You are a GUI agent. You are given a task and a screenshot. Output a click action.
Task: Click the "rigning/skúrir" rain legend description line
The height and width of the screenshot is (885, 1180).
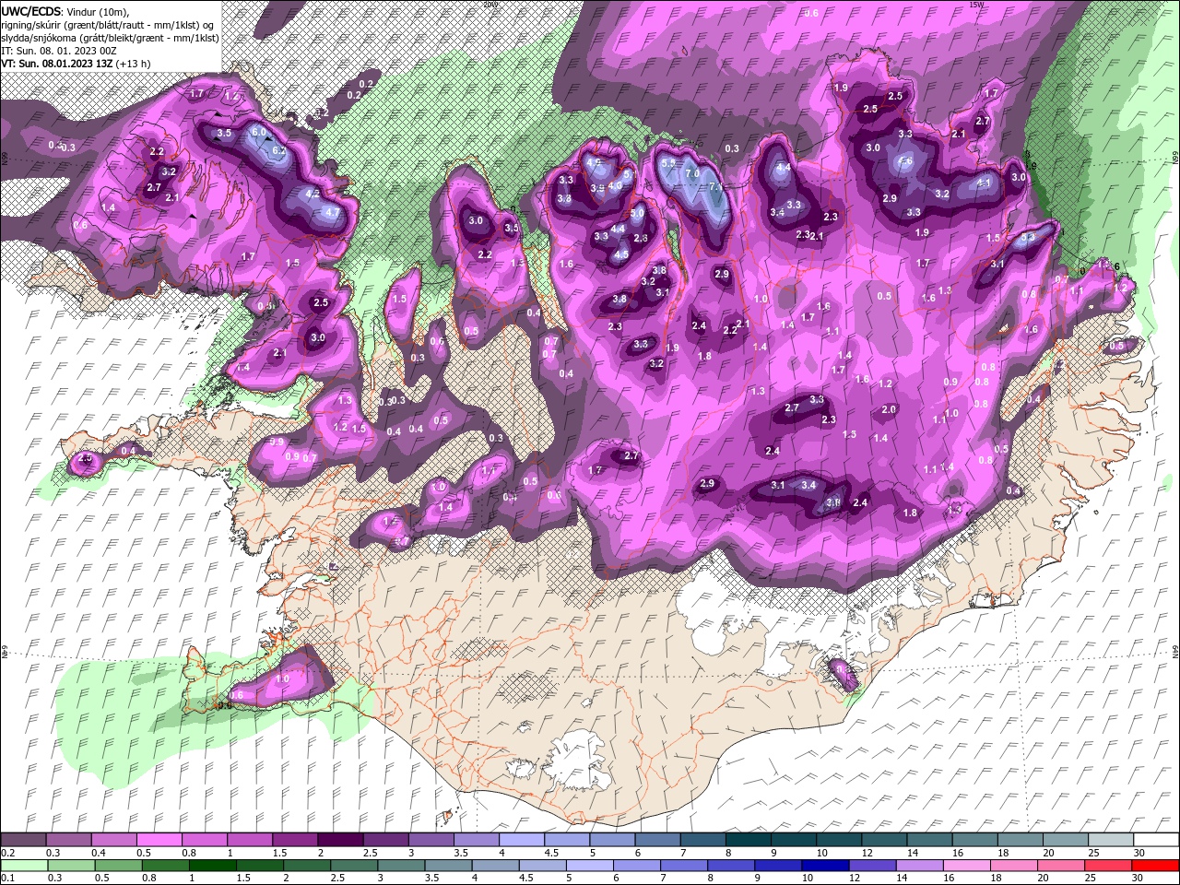click(109, 24)
